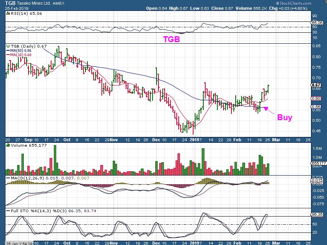Click the 25-Feb-2019 chart date

17,9
